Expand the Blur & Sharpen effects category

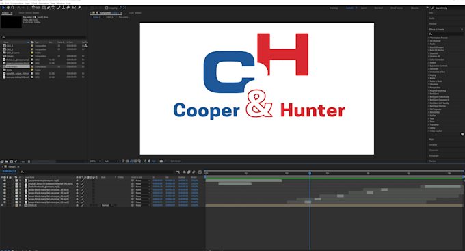(429, 47)
